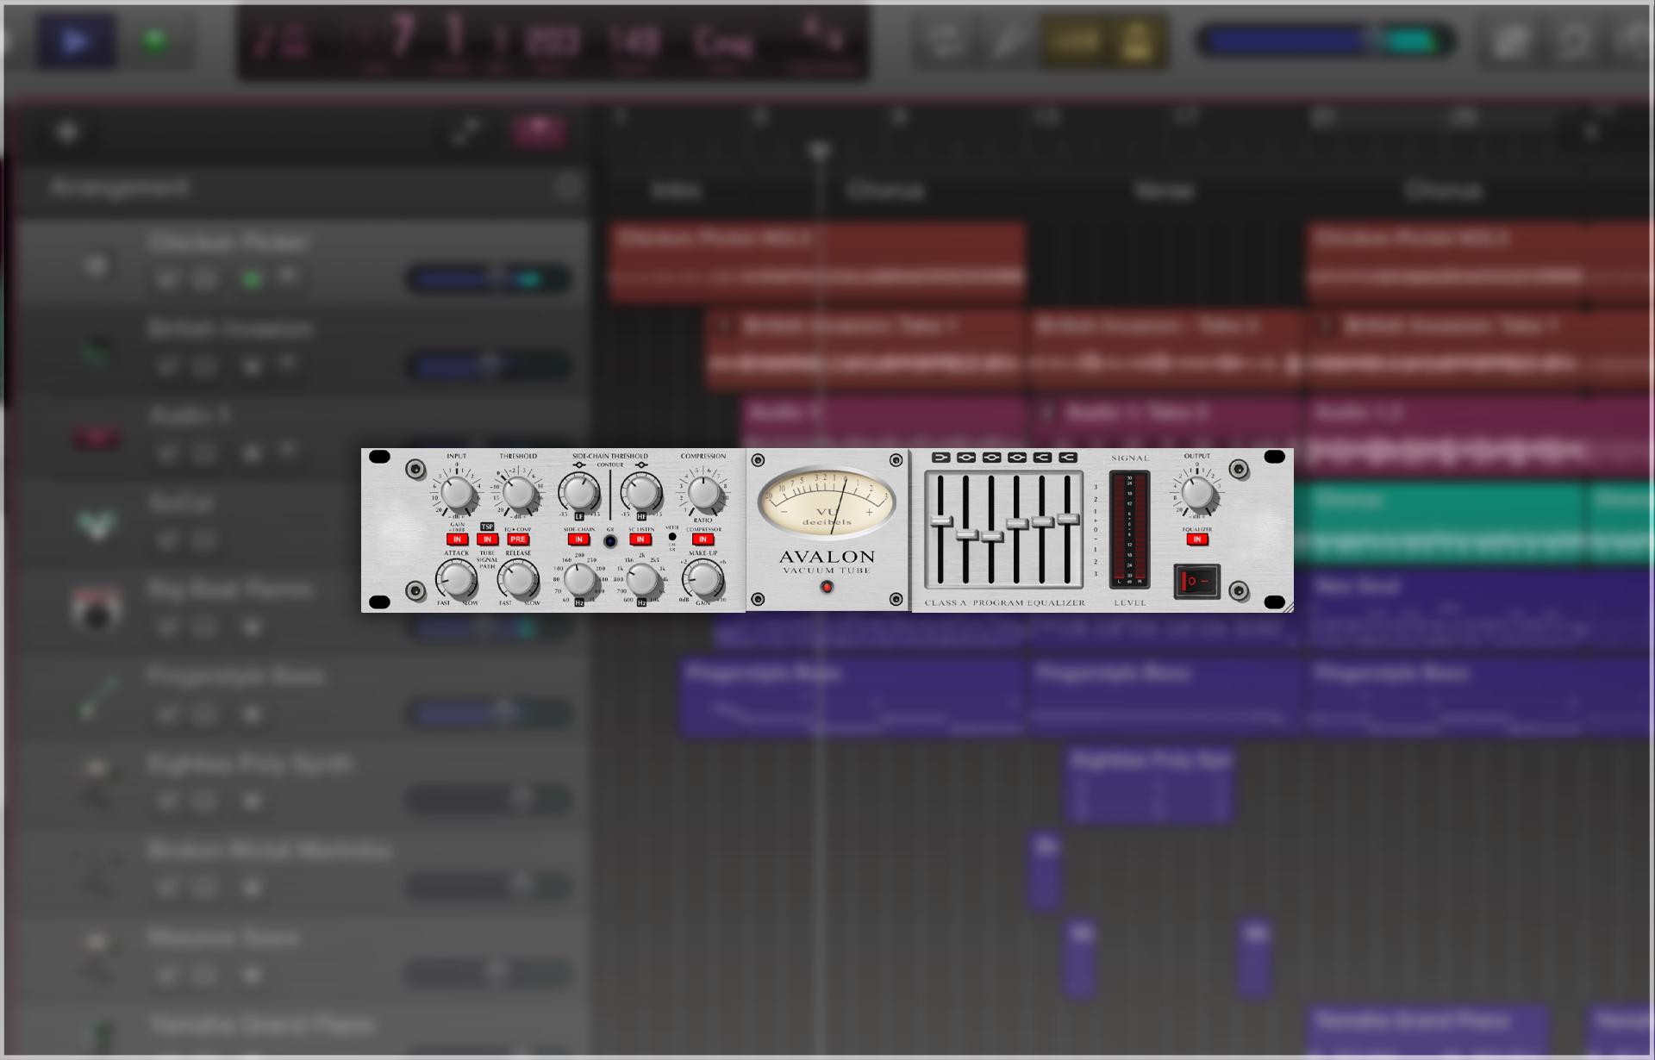Click the Play button in the background transport bar
1655x1060 pixels.
75,41
